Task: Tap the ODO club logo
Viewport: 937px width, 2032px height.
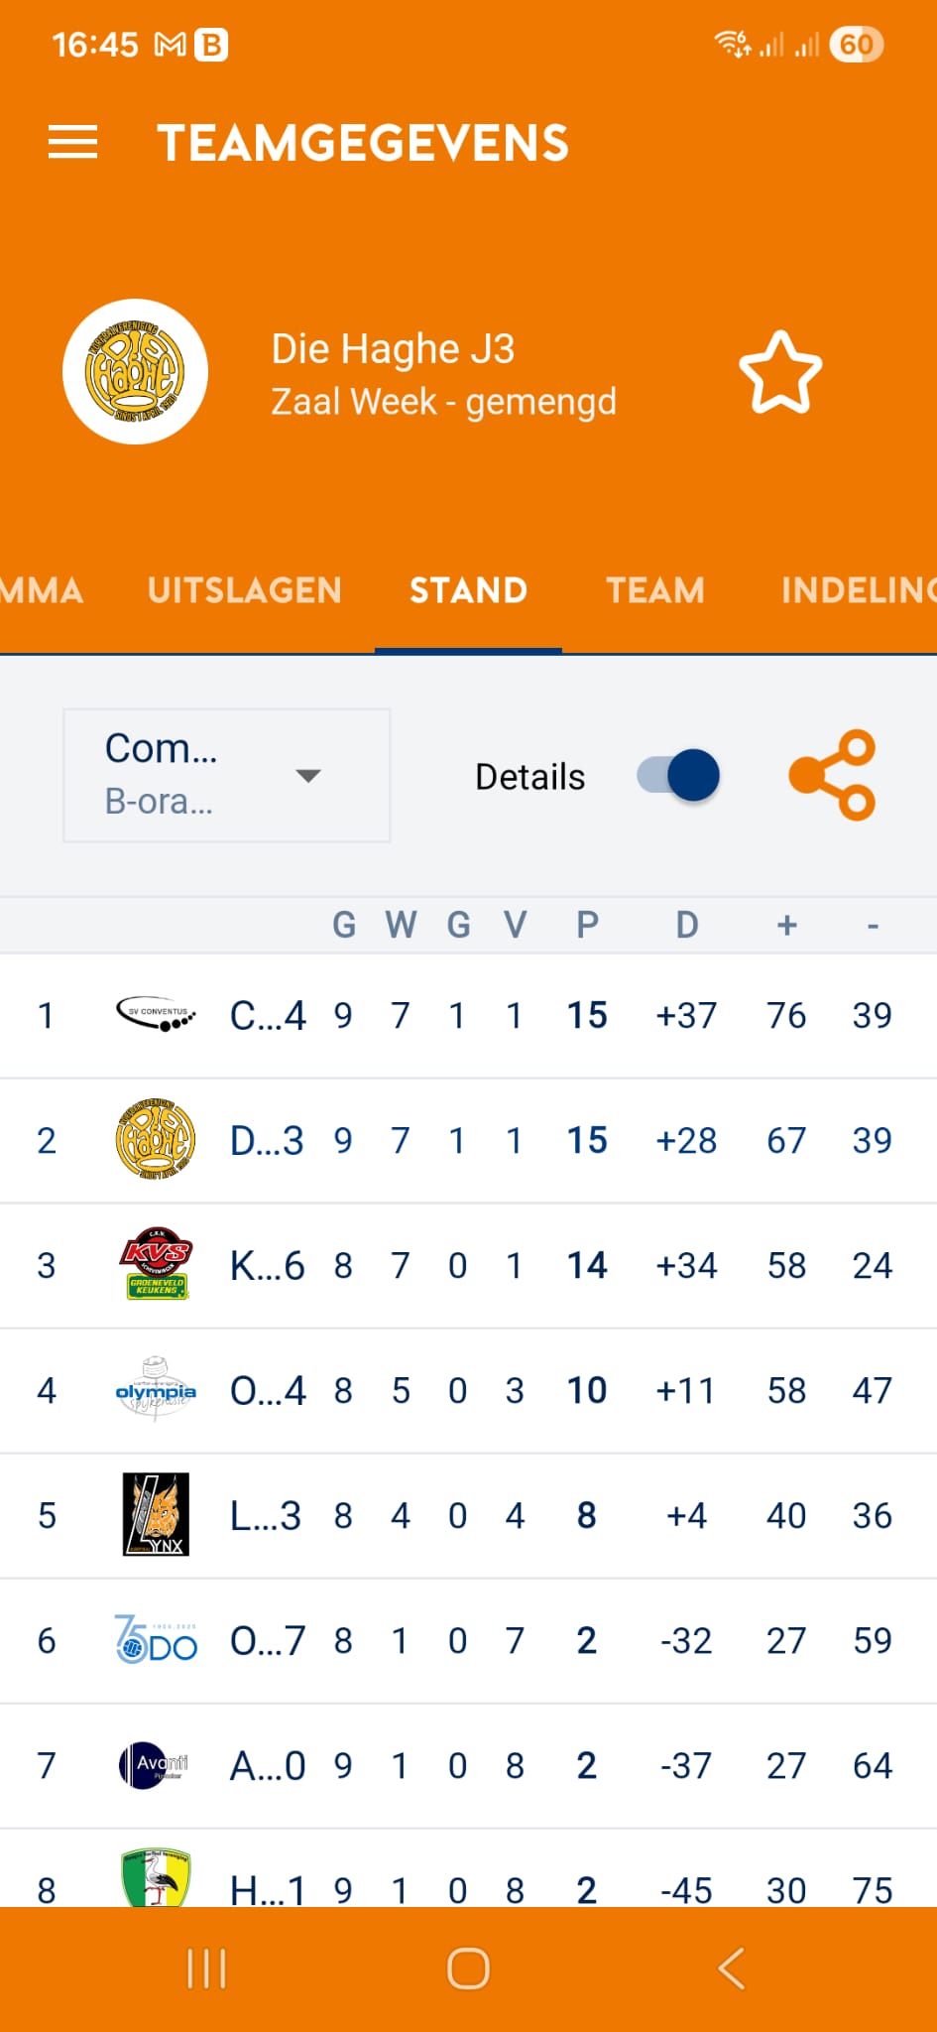Action: pyautogui.click(x=156, y=1640)
